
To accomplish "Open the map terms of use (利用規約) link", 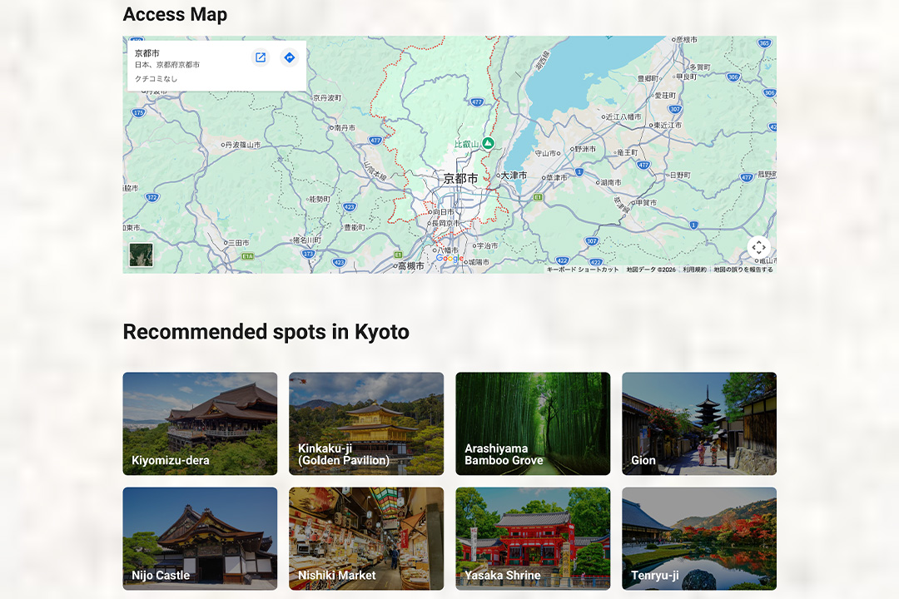I will (694, 270).
